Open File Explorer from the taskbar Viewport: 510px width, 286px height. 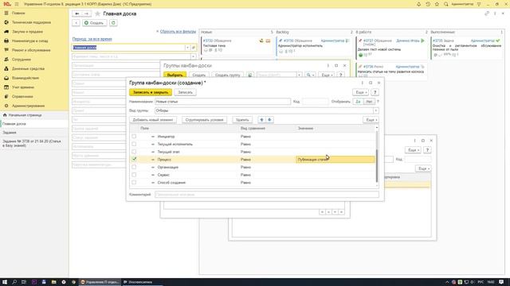[53, 282]
